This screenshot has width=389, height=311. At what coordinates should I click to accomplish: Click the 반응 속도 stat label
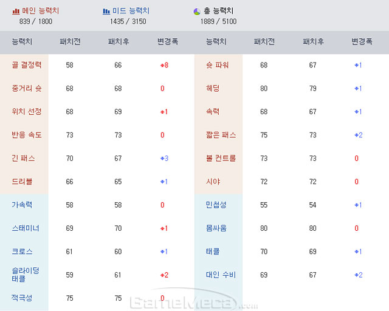point(27,135)
